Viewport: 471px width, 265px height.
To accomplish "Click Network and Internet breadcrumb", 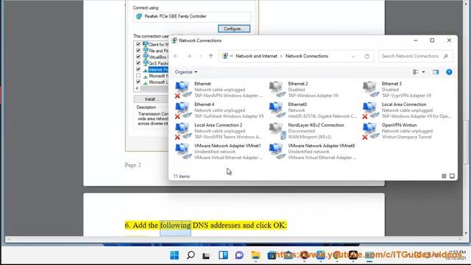I will tap(256, 56).
